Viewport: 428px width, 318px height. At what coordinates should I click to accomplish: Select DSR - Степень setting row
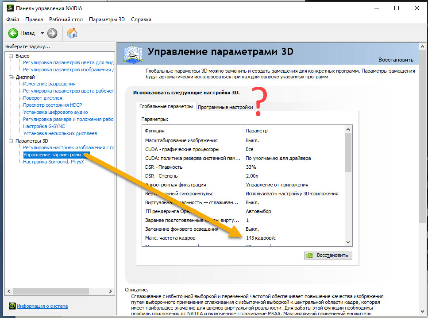(x=243, y=176)
